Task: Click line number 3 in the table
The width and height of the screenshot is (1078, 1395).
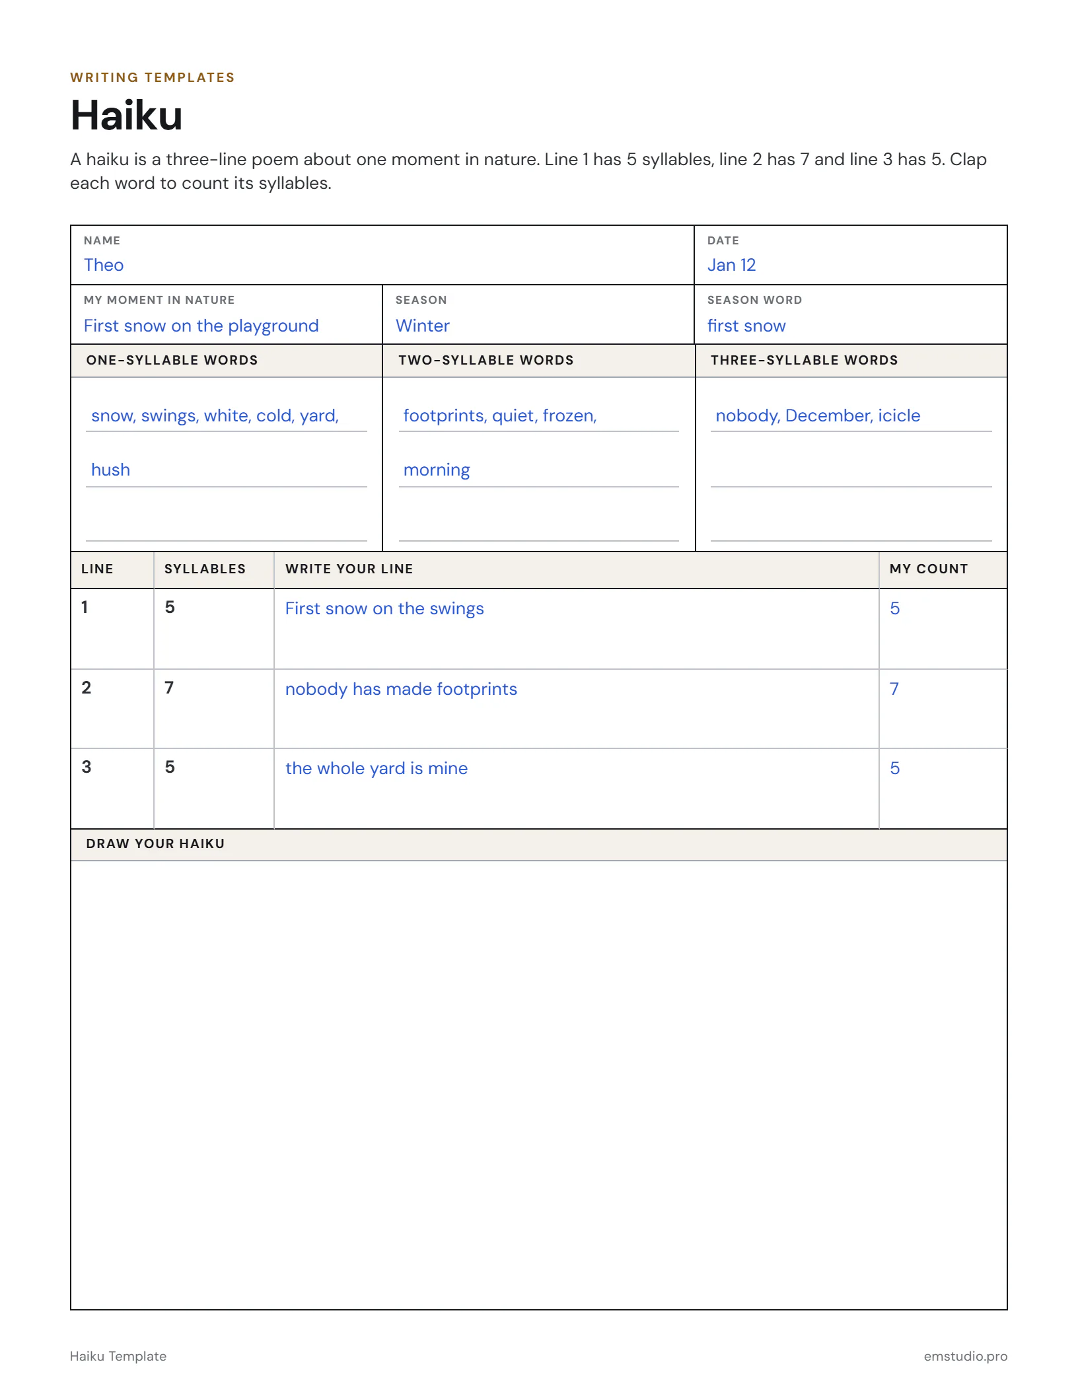Action: tap(87, 767)
